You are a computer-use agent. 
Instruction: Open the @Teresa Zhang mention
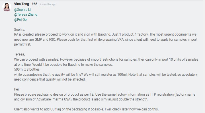(26, 15)
